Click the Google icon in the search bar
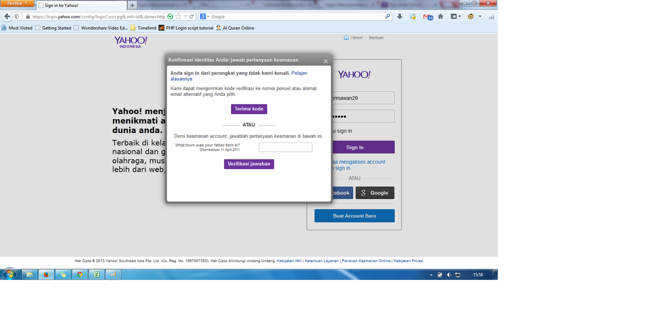 coord(202,16)
